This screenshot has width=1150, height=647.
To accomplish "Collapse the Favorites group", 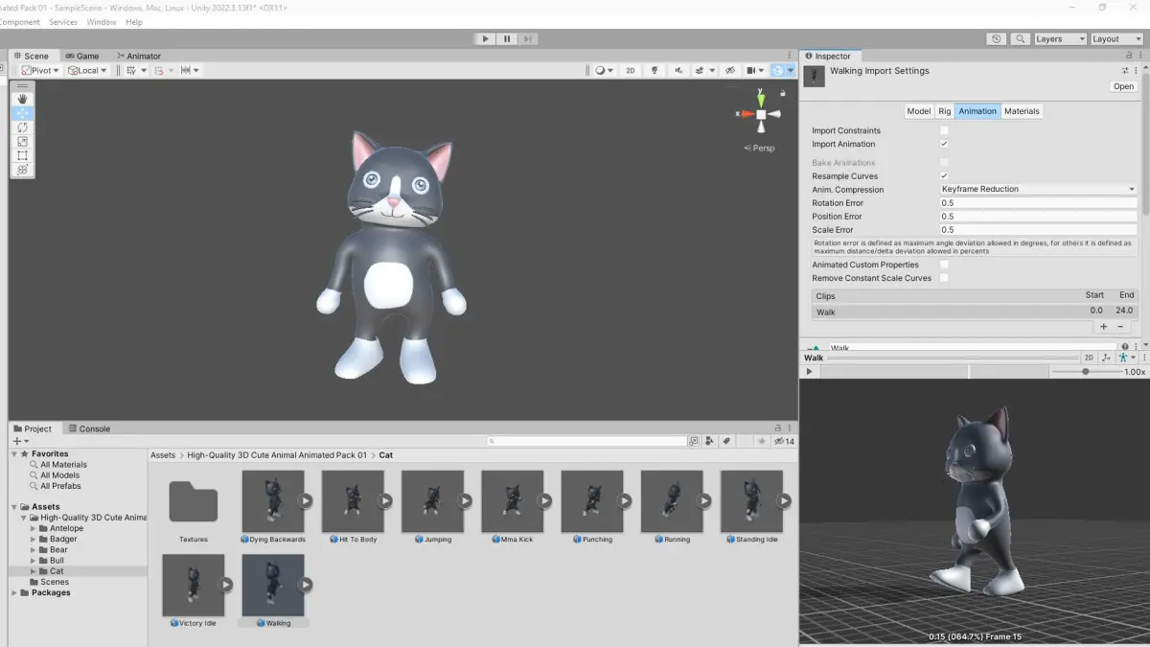I will [13, 454].
